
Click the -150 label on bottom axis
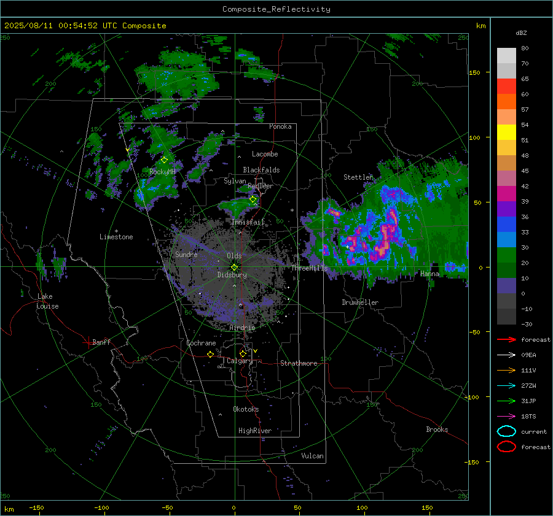(36, 507)
